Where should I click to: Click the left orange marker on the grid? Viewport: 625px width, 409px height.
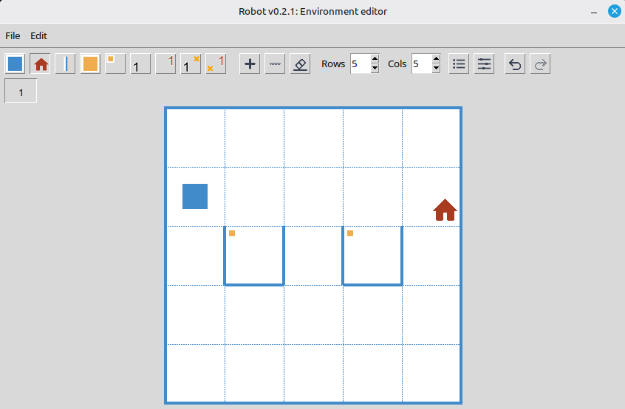coord(232,233)
